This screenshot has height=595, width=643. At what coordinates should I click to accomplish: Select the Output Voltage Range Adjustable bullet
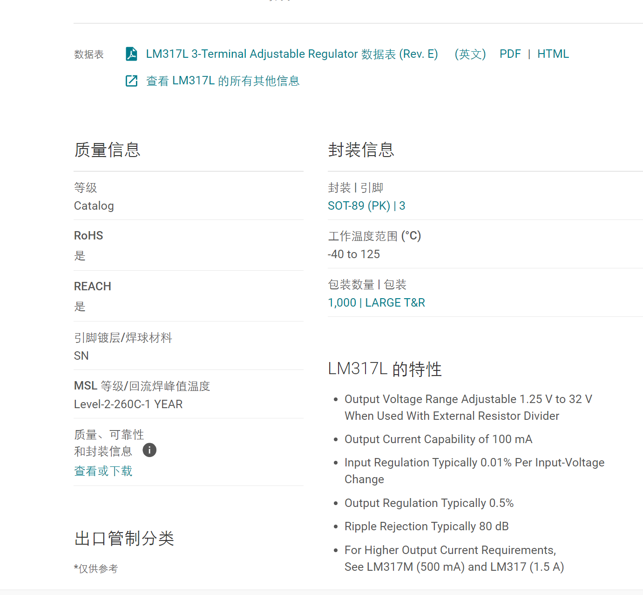pos(468,408)
